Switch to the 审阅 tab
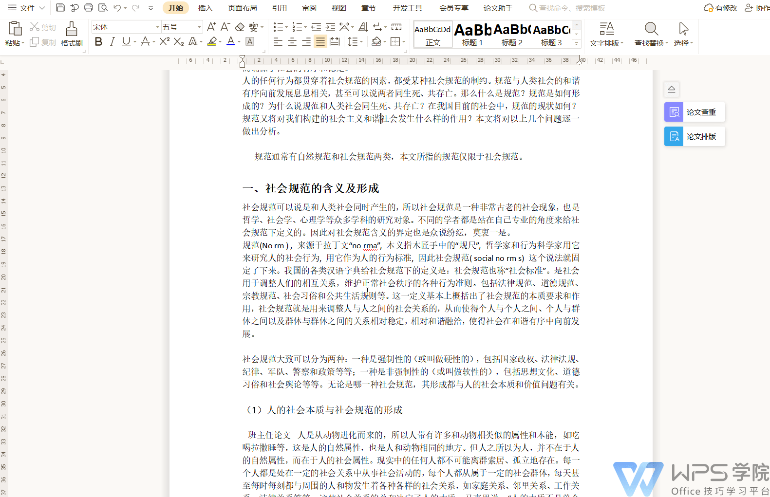 (x=309, y=8)
